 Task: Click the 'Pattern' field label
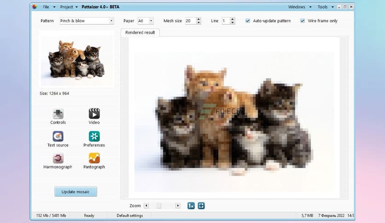point(47,21)
